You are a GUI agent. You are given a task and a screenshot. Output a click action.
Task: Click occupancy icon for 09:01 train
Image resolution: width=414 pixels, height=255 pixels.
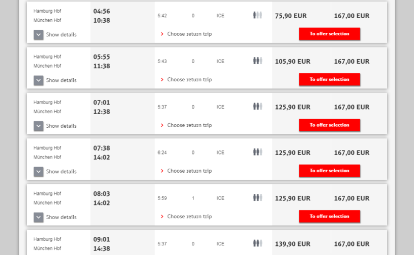[257, 243]
